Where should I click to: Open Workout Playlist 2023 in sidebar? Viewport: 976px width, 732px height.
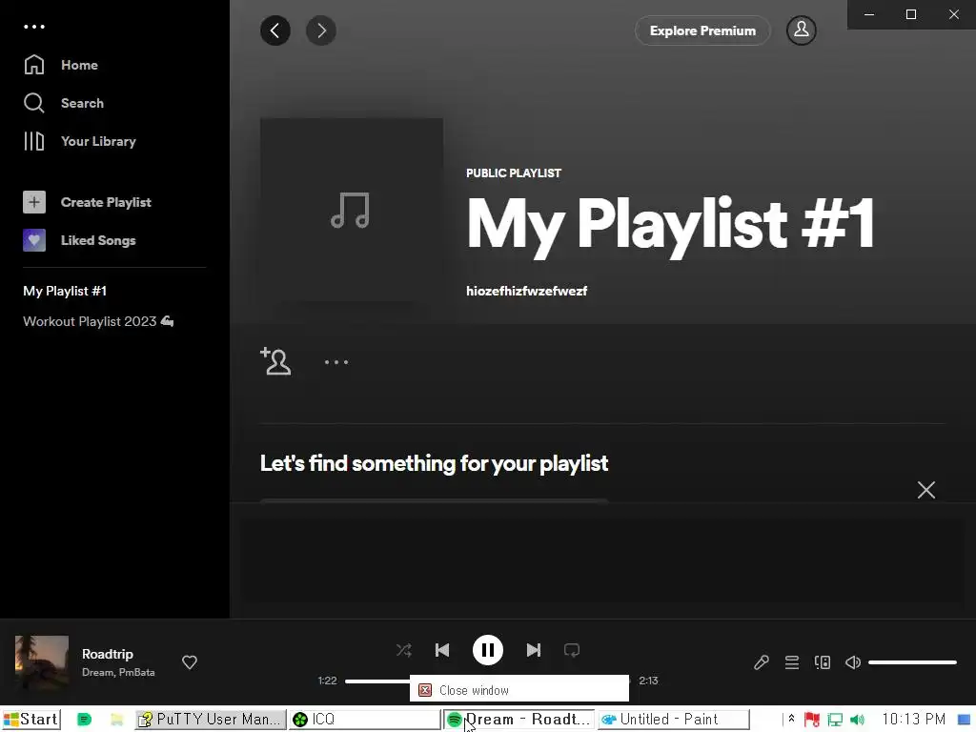(98, 321)
